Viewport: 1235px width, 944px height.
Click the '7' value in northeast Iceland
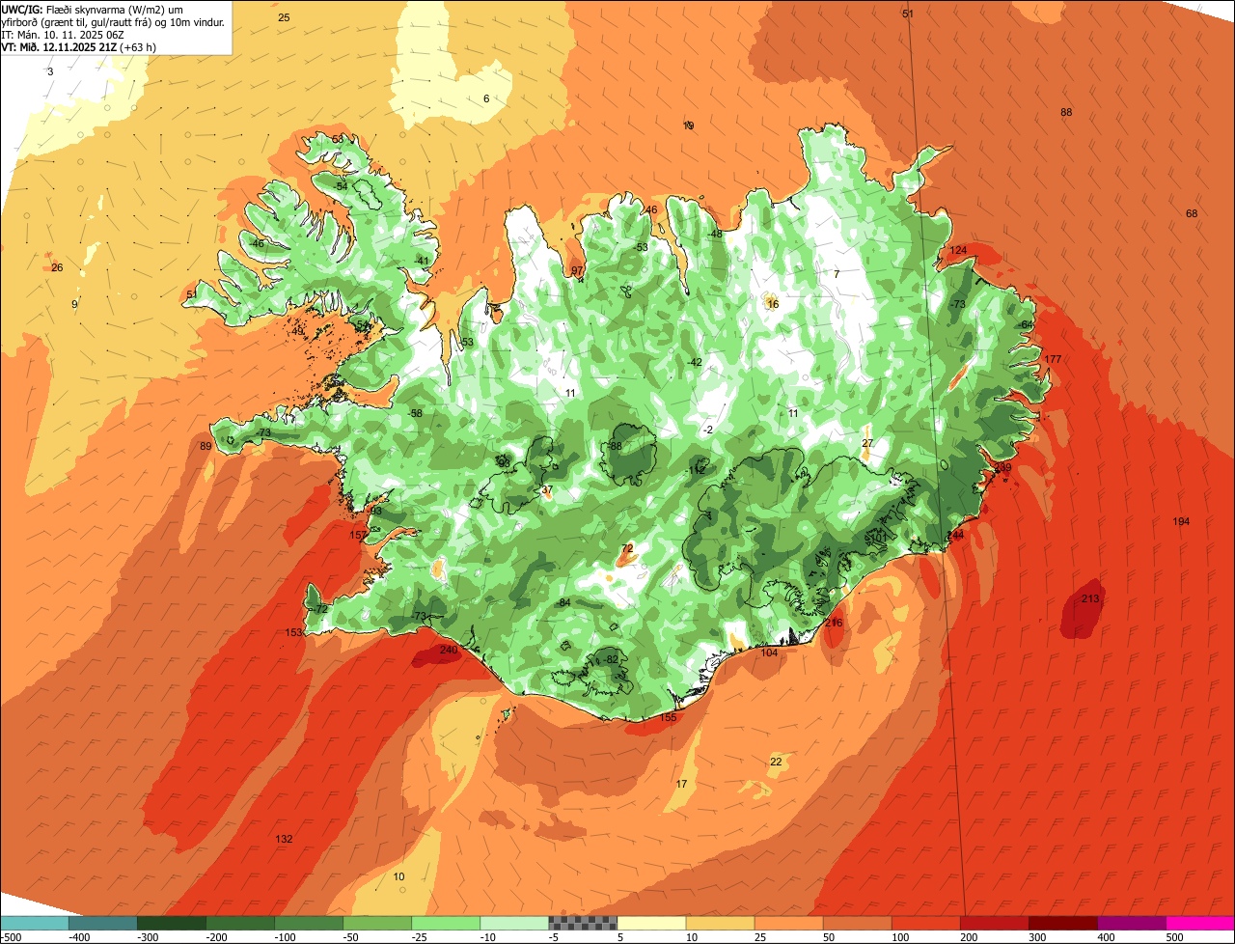click(x=837, y=274)
